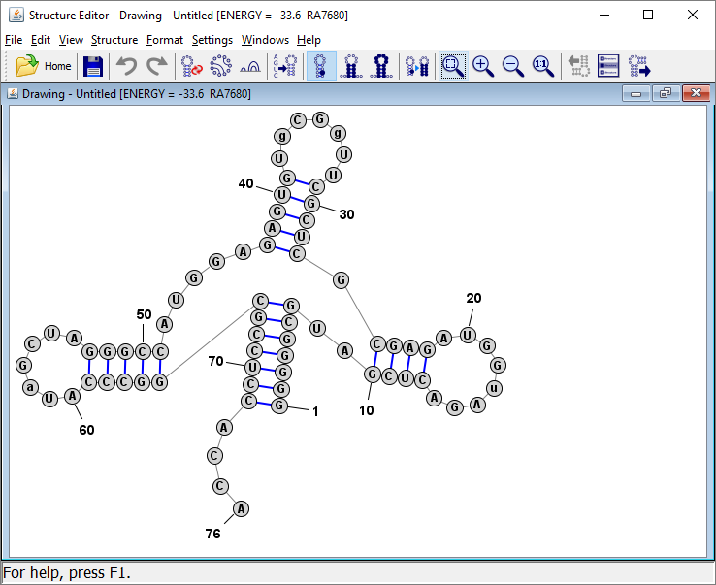Click number label 70

click(216, 361)
